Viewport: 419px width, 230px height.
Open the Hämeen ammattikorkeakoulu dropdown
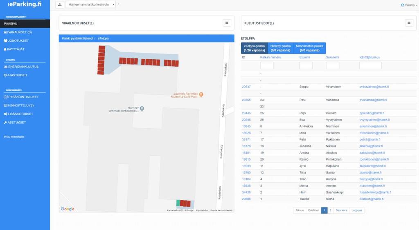tap(90, 4)
